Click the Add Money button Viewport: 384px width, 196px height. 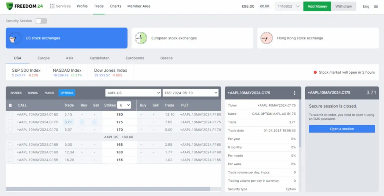[317, 6]
